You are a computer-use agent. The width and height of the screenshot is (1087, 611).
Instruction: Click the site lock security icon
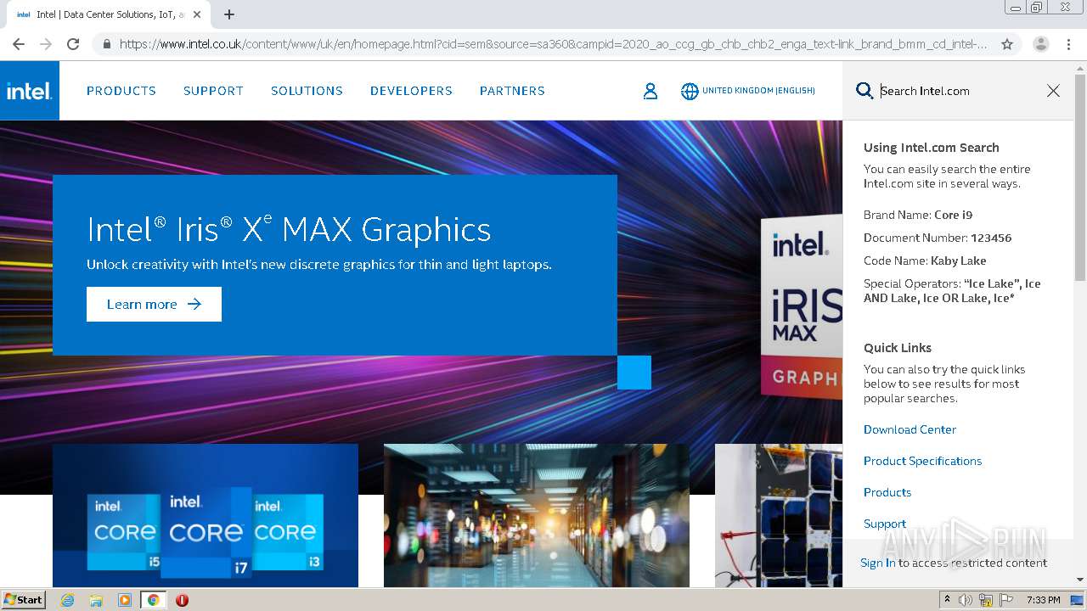tap(106, 44)
